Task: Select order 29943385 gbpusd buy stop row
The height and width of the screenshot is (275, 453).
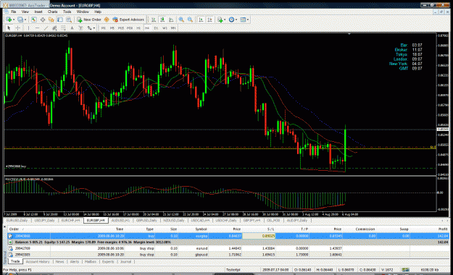Action: coord(228,255)
